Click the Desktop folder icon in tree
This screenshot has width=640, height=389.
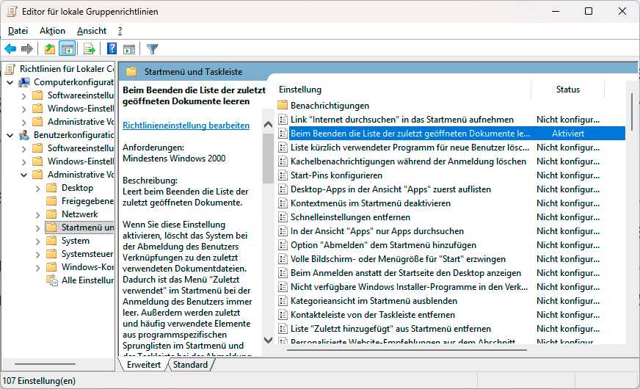point(51,188)
